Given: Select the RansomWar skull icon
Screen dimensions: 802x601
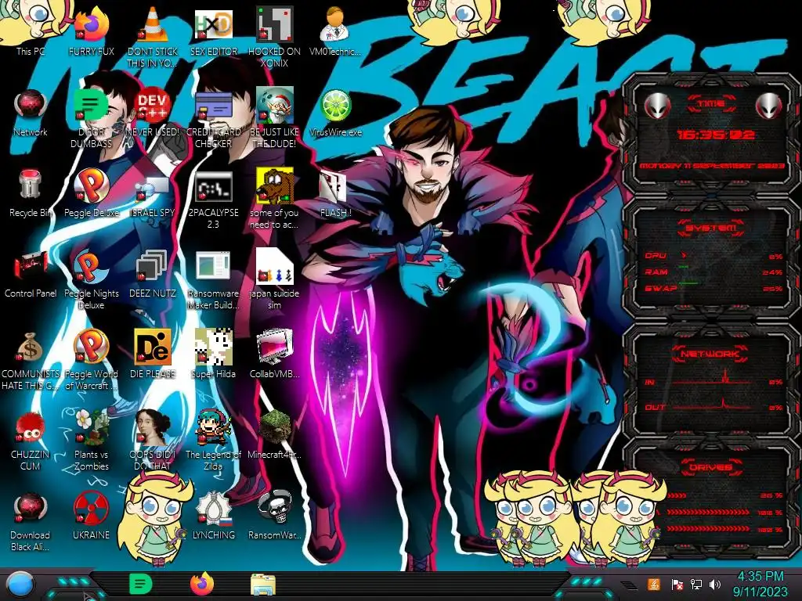Looking at the screenshot, I should point(274,516).
